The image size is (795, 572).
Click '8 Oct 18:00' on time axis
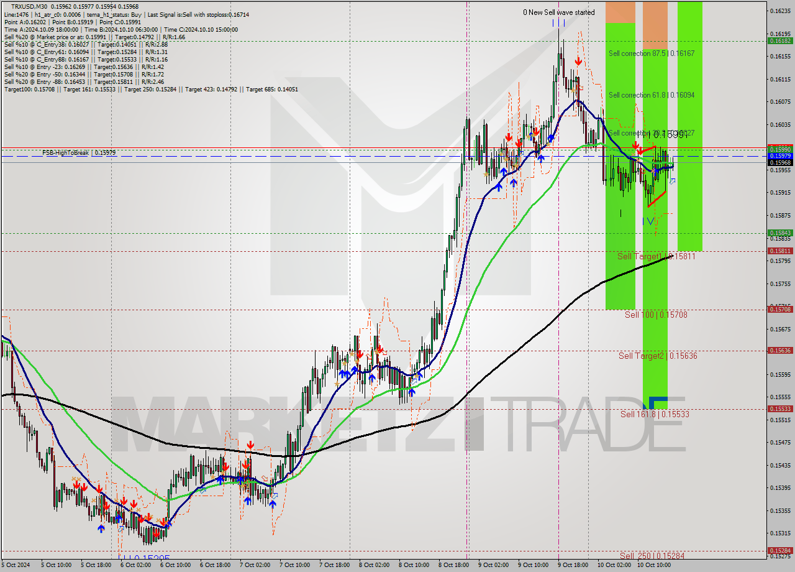pos(454,565)
